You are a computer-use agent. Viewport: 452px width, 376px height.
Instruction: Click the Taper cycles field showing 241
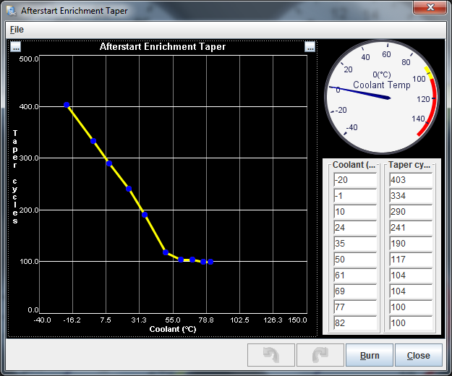[410, 228]
